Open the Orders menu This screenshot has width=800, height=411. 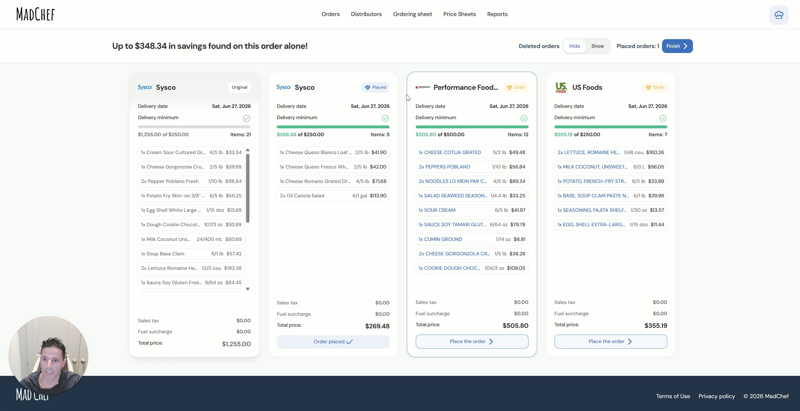pos(330,14)
